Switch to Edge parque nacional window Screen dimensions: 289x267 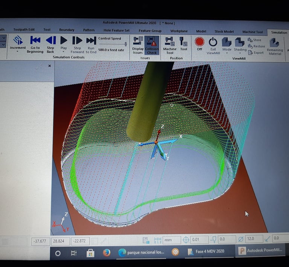(x=141, y=252)
